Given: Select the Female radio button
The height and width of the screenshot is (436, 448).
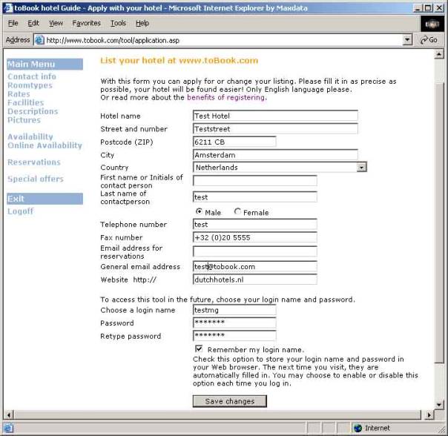Looking at the screenshot, I should pyautogui.click(x=237, y=212).
